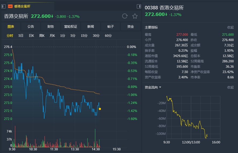Switch to the 资金 tab
Screen dimensions: 238x153
coord(130,26)
